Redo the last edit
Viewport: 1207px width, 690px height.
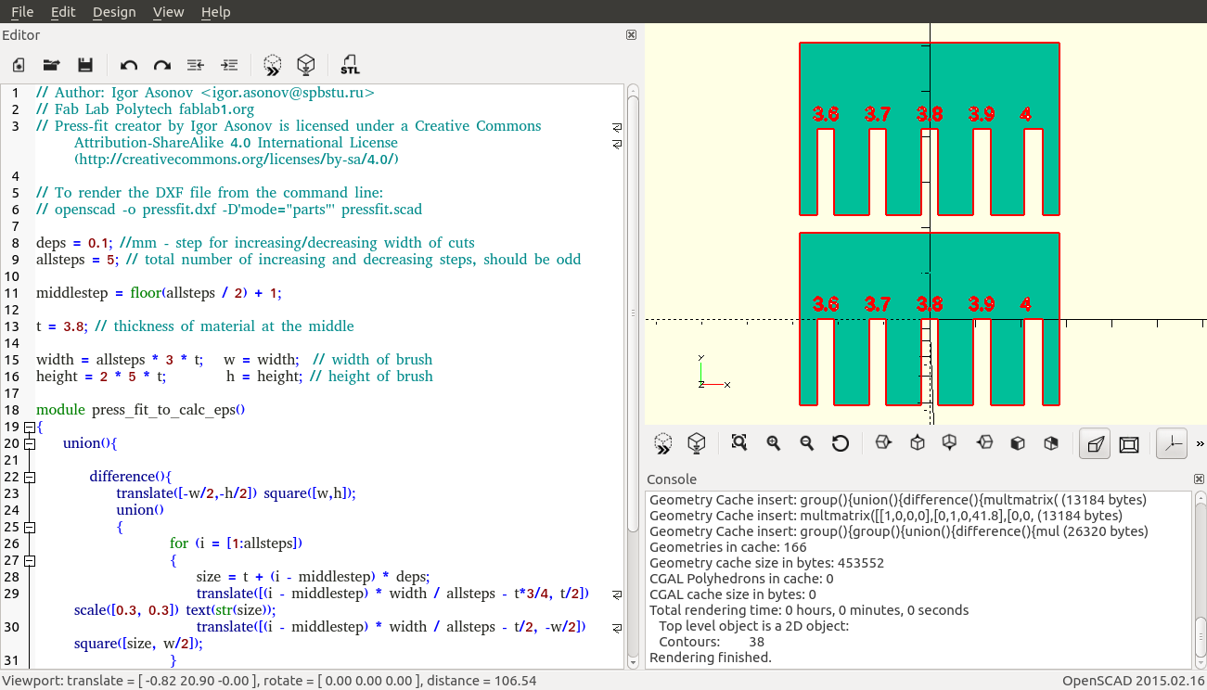(x=162, y=65)
